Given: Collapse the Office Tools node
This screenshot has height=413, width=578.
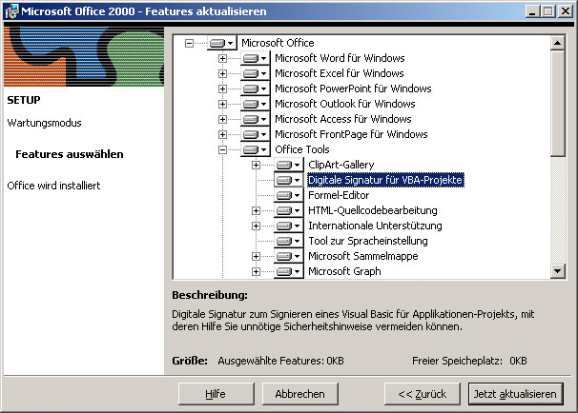Looking at the screenshot, I should click(x=222, y=150).
